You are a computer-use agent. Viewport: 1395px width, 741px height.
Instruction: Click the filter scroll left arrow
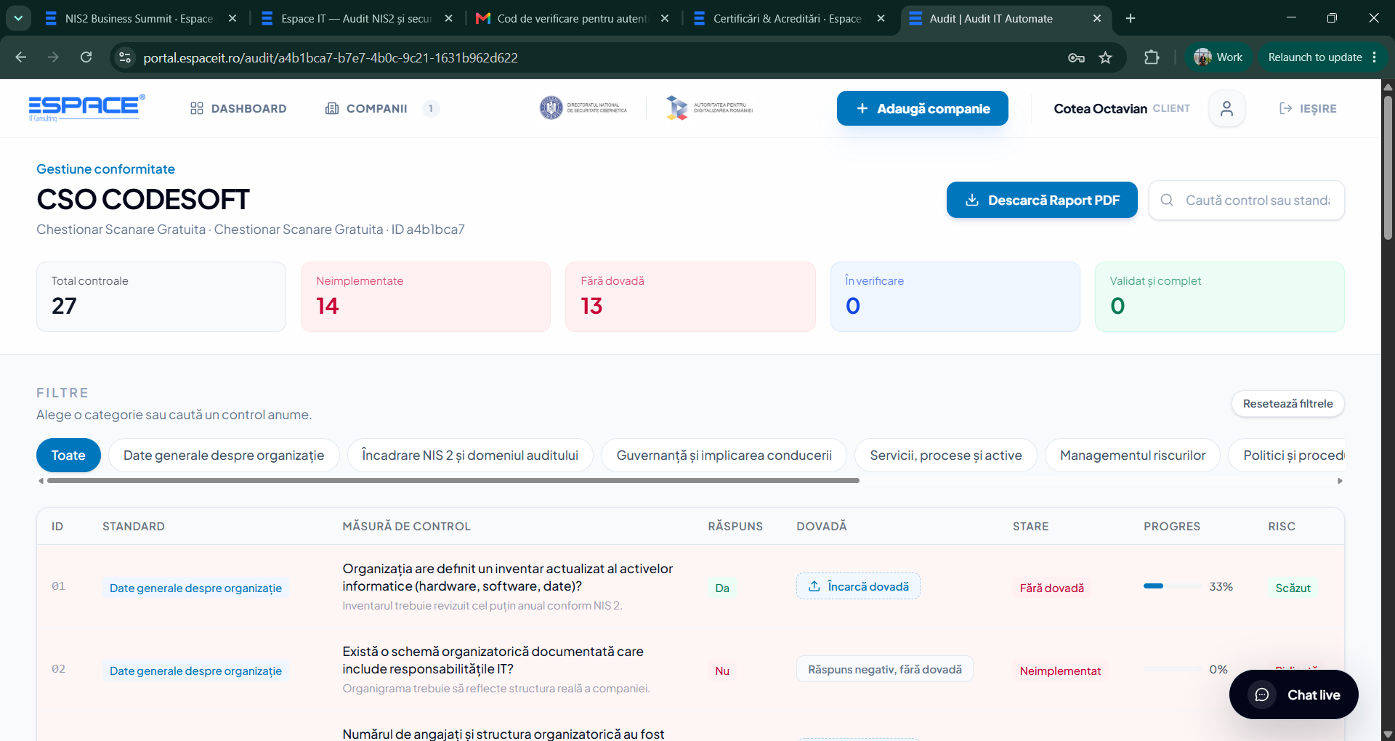click(x=41, y=480)
